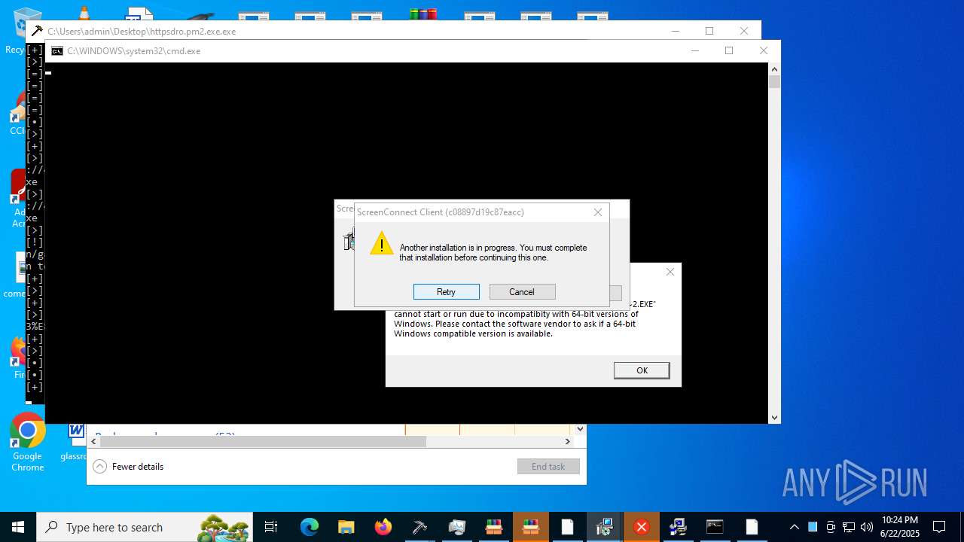Click the blue square tray icon
This screenshot has width=964, height=542.
tap(813, 527)
